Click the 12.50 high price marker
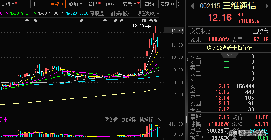This screenshot has height=140, width=271. pos(138,26)
